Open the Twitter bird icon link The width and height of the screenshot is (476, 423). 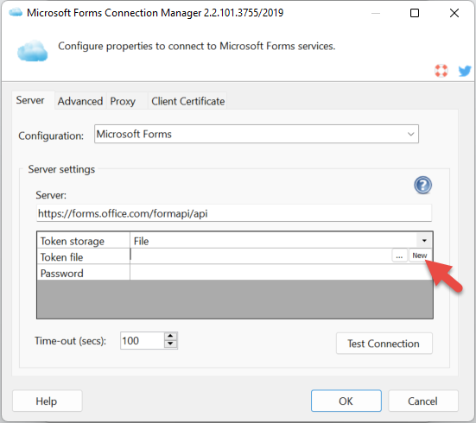pyautogui.click(x=465, y=71)
